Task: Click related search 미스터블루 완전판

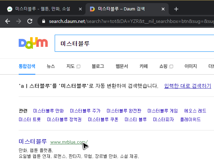Action: (x=124, y=111)
